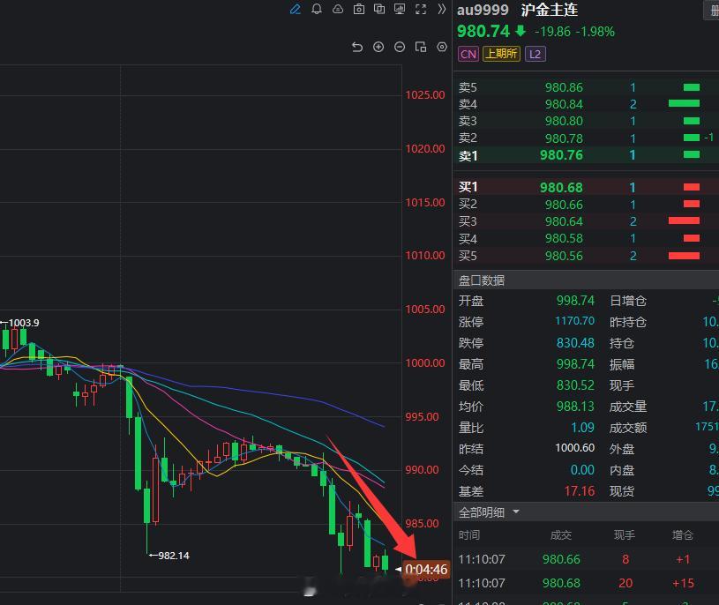Screen dimensions: 719x605
Task: Click the 1000.00 price axis label
Action: pyautogui.click(x=424, y=363)
